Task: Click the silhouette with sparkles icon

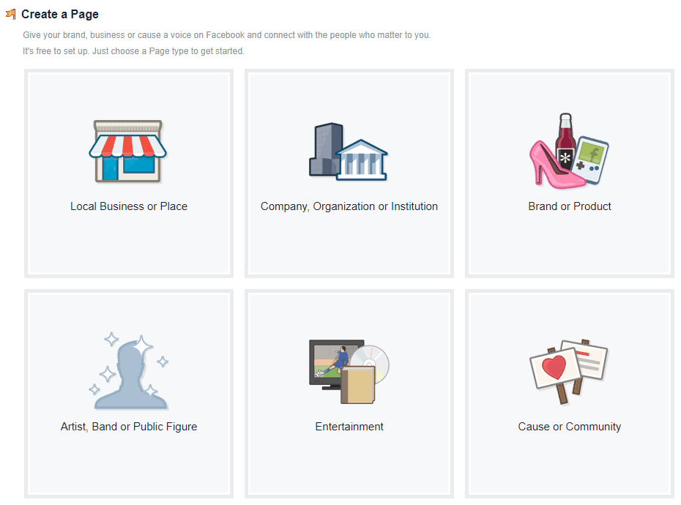Action: (x=129, y=371)
